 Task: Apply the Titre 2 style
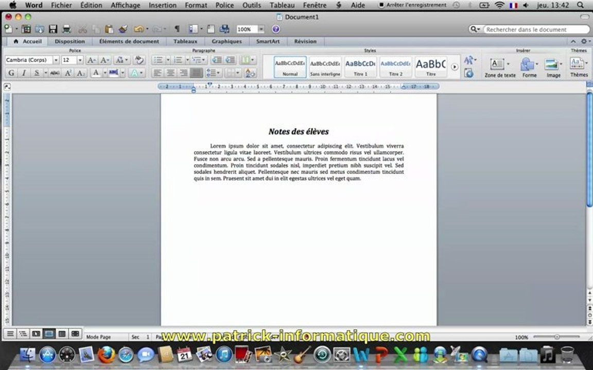395,67
